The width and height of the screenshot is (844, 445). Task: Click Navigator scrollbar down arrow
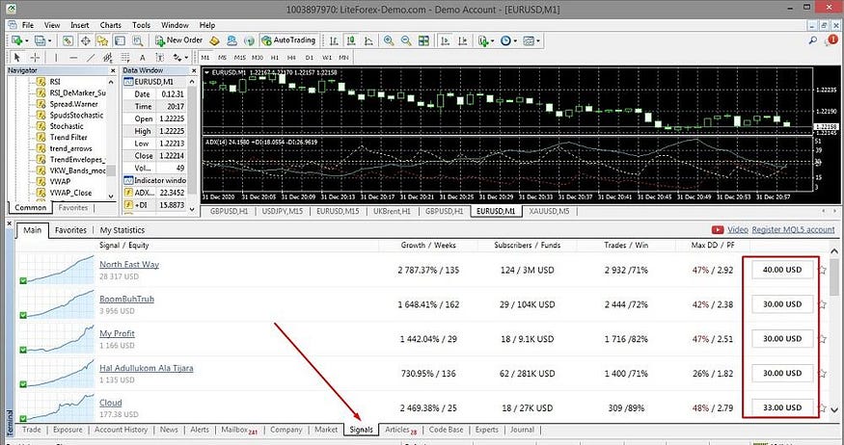(111, 196)
